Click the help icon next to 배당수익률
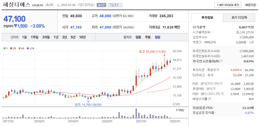 [210, 99]
